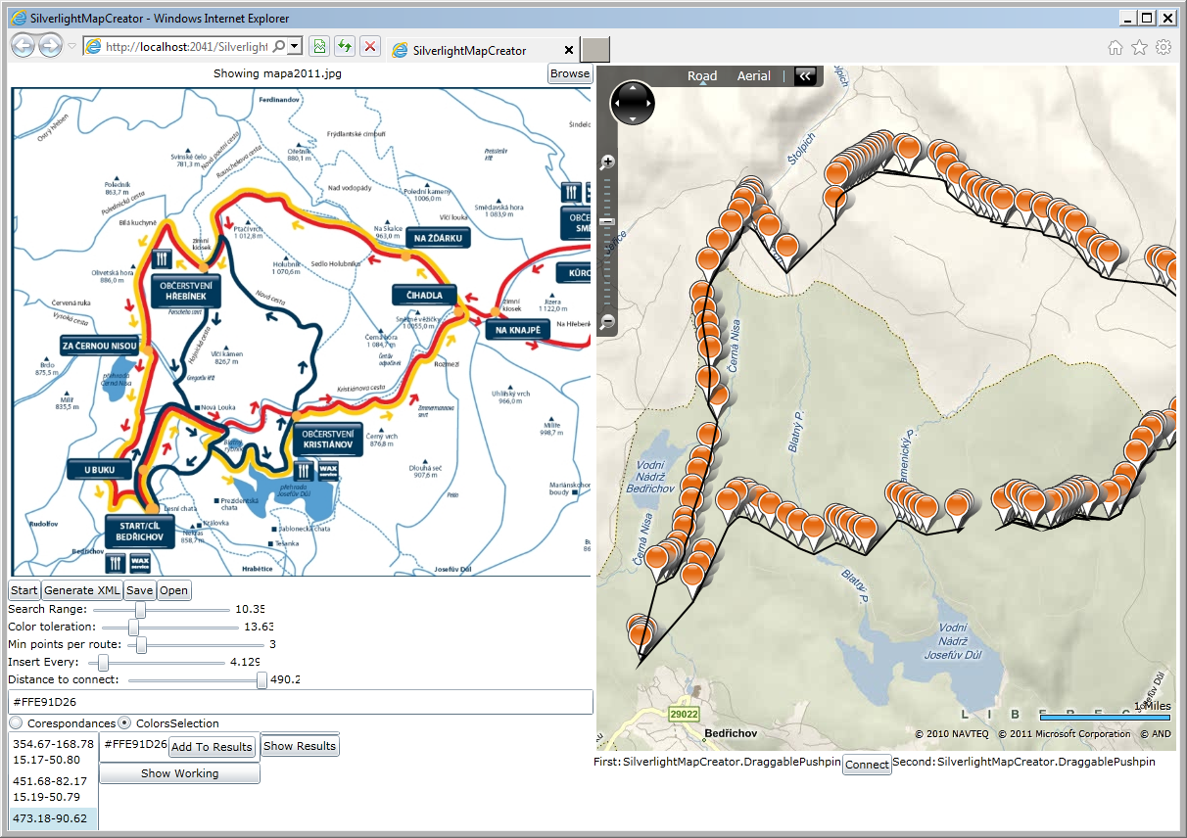
Task: Click the map pan compass control
Action: 633,103
